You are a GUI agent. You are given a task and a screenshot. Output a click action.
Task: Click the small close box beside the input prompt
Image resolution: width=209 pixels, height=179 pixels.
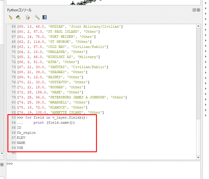click(2, 165)
